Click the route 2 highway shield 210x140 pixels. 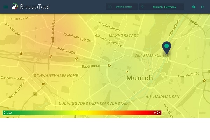coord(35,94)
